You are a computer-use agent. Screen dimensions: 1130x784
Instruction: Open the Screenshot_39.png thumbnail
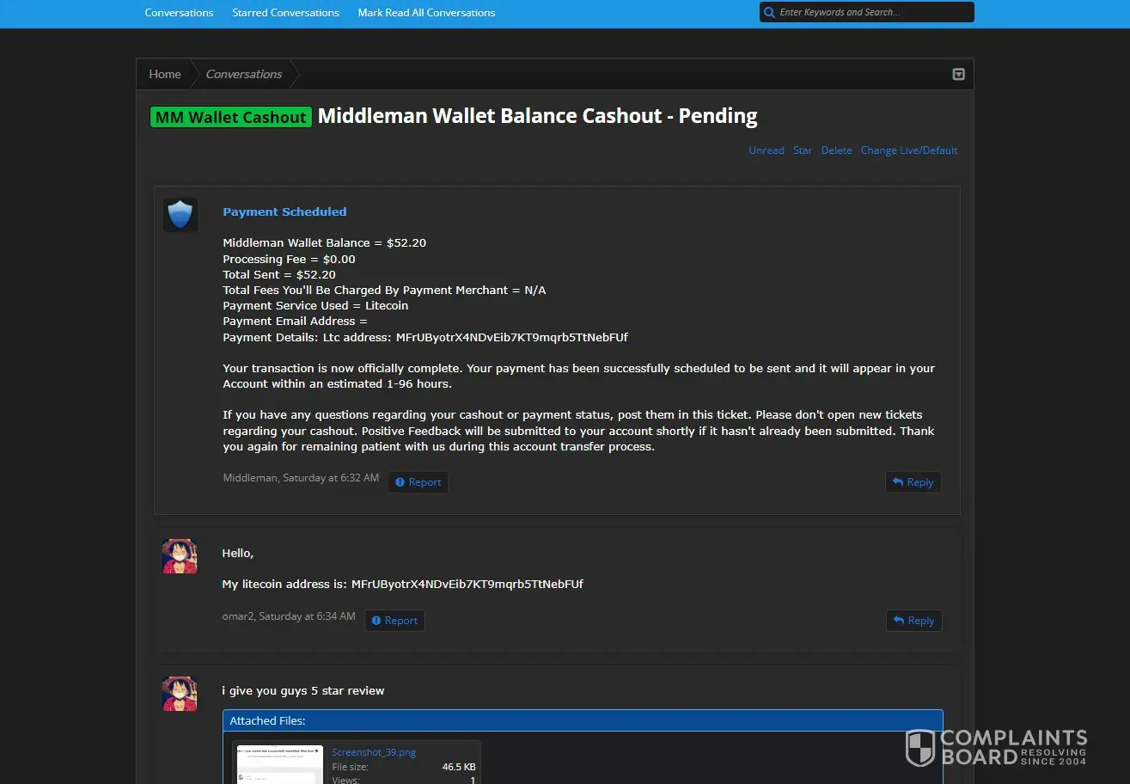pyautogui.click(x=280, y=764)
